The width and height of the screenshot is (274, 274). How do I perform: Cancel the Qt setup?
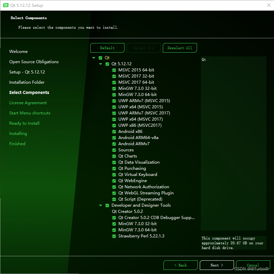pos(253,265)
